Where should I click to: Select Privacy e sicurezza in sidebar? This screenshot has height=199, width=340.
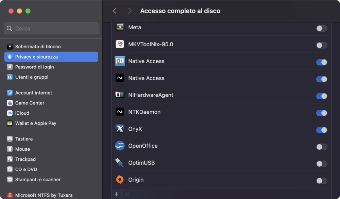(x=51, y=57)
